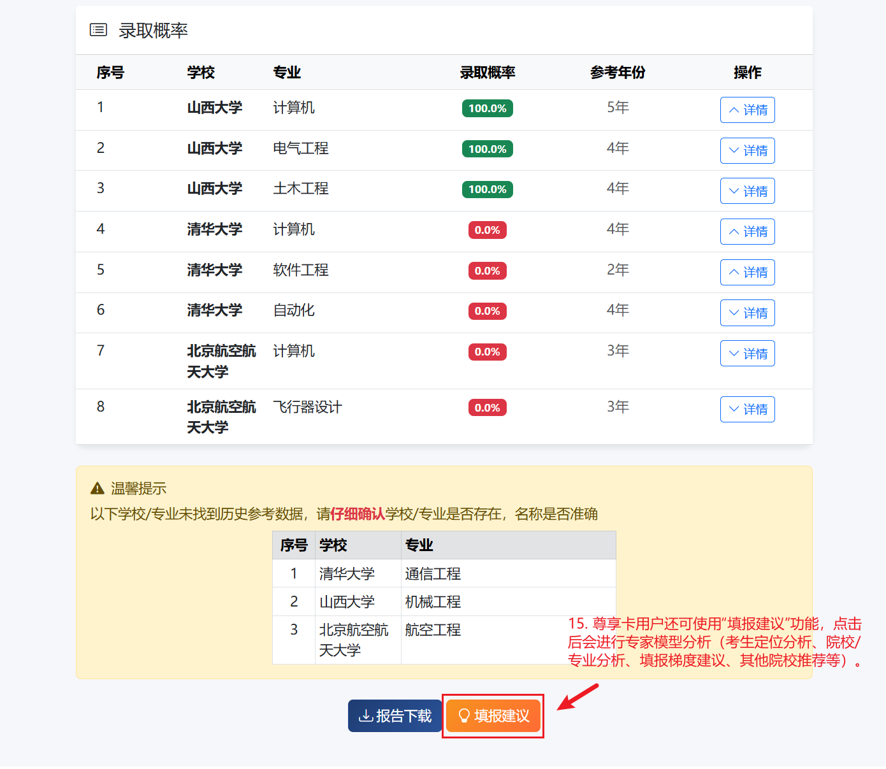Open the 填报建议 suggestion button
886x769 pixels.
pyautogui.click(x=493, y=715)
